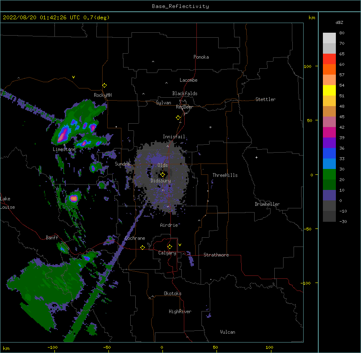Click the Banff town label
Viewport: 361px width, 353px height.
[52, 238]
